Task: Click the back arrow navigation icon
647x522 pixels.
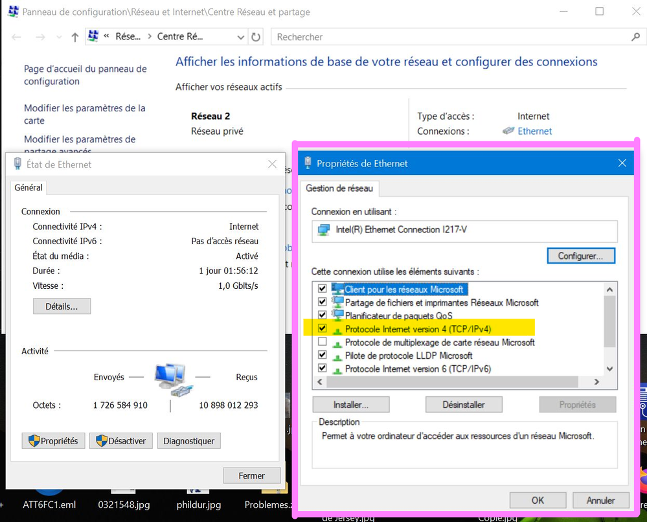Action: (x=16, y=38)
